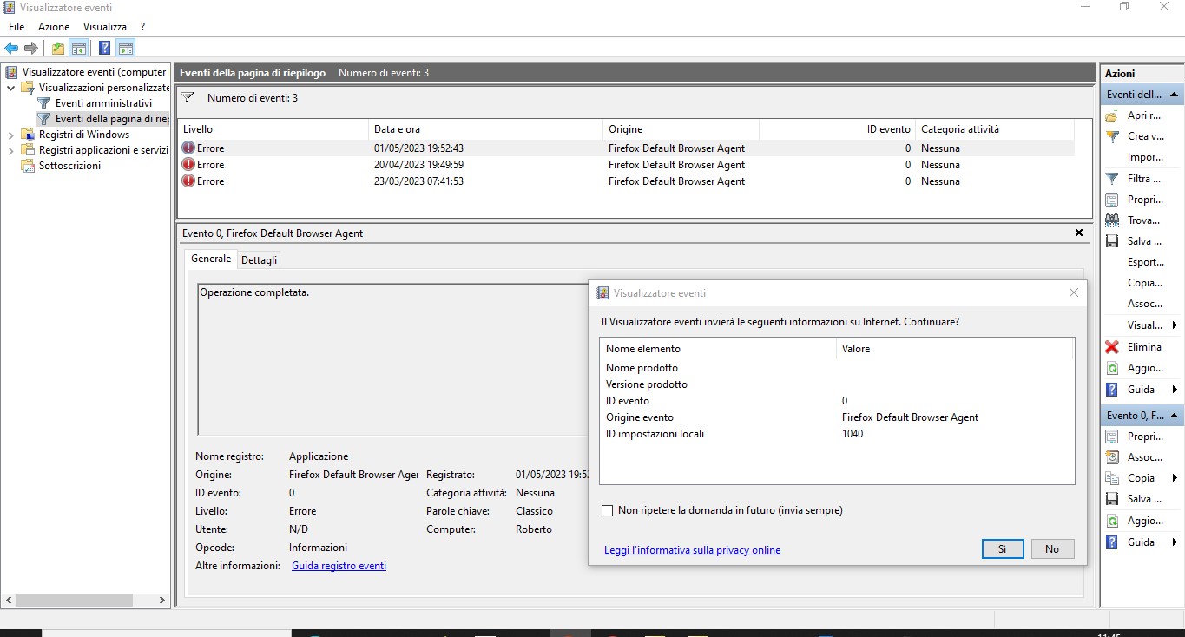This screenshot has height=637, width=1185.
Task: Open the '?' help menu
Action: pyautogui.click(x=142, y=27)
